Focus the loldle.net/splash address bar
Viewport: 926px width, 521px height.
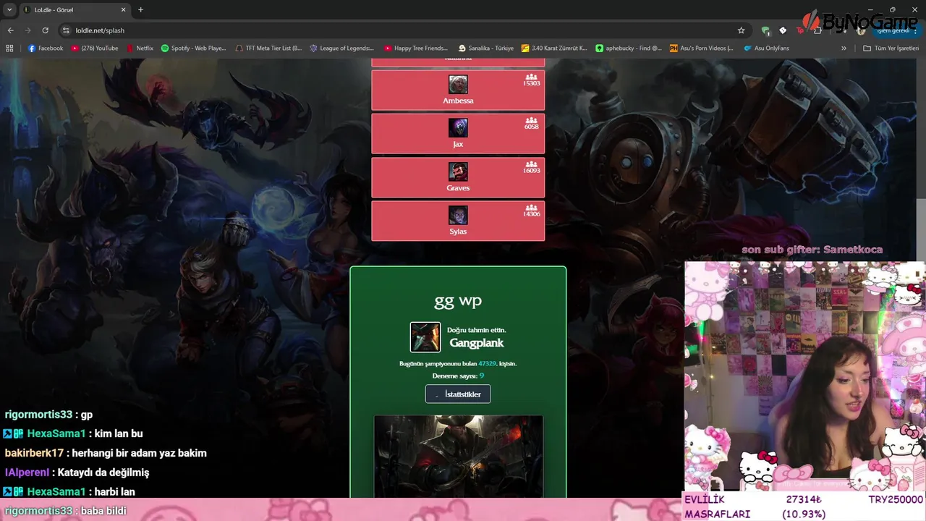pyautogui.click(x=404, y=30)
